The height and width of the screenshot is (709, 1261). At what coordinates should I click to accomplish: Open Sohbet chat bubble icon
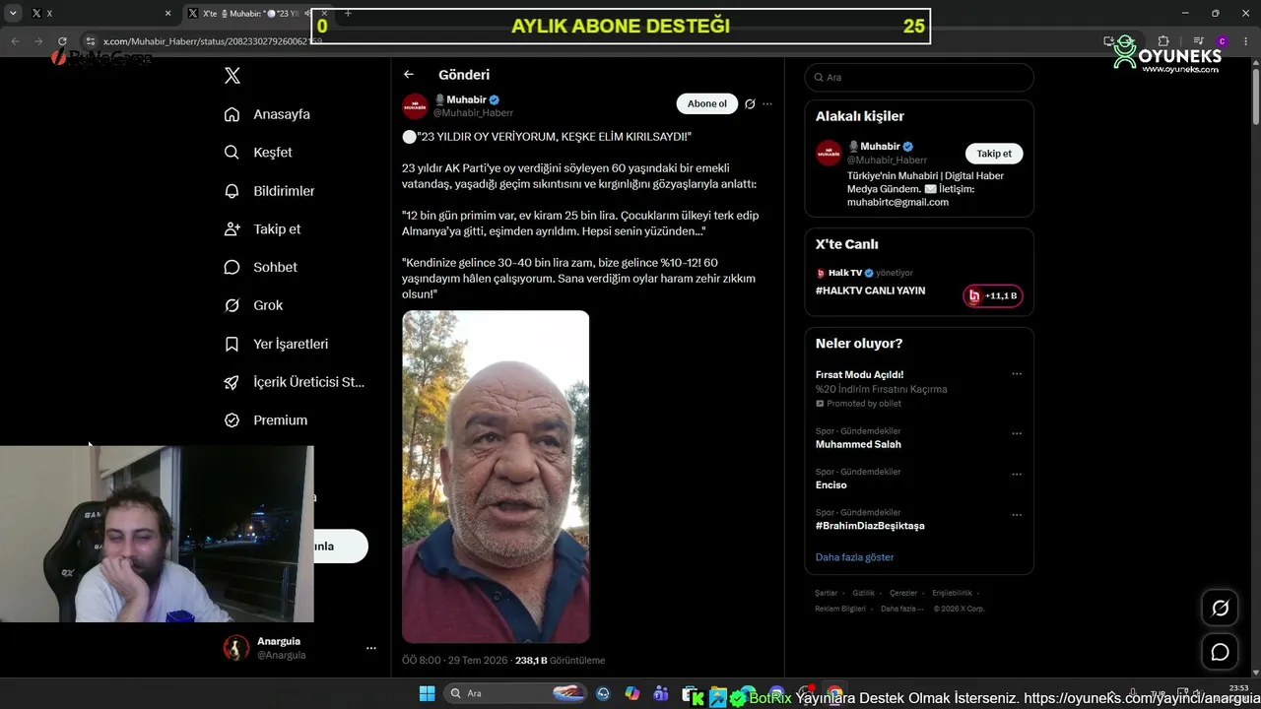(232, 268)
